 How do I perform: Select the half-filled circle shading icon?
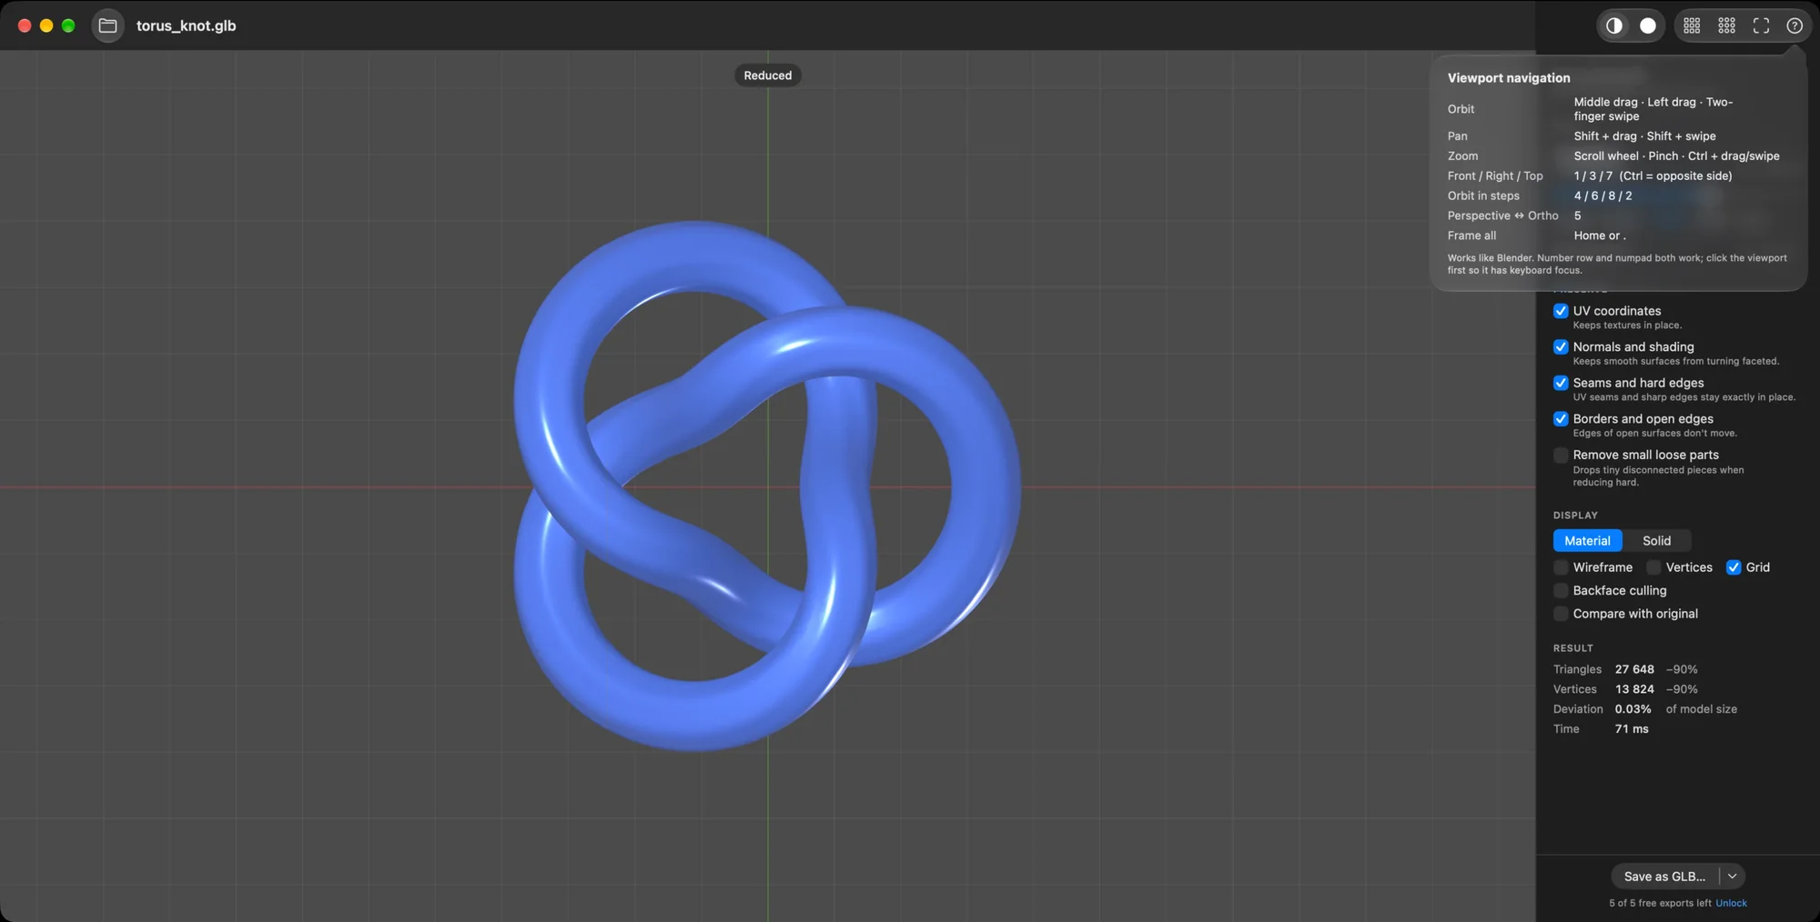point(1614,25)
